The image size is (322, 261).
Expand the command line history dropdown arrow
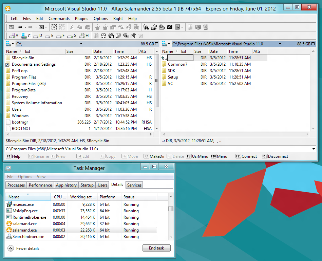pos(314,149)
